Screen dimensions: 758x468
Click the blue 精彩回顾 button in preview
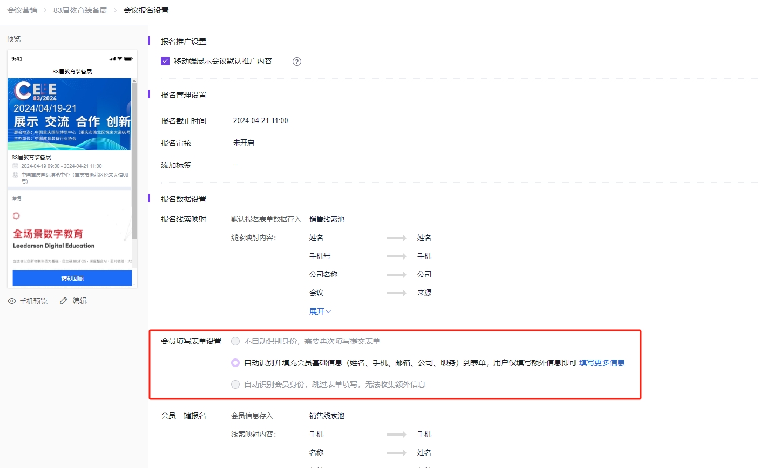[x=72, y=277]
